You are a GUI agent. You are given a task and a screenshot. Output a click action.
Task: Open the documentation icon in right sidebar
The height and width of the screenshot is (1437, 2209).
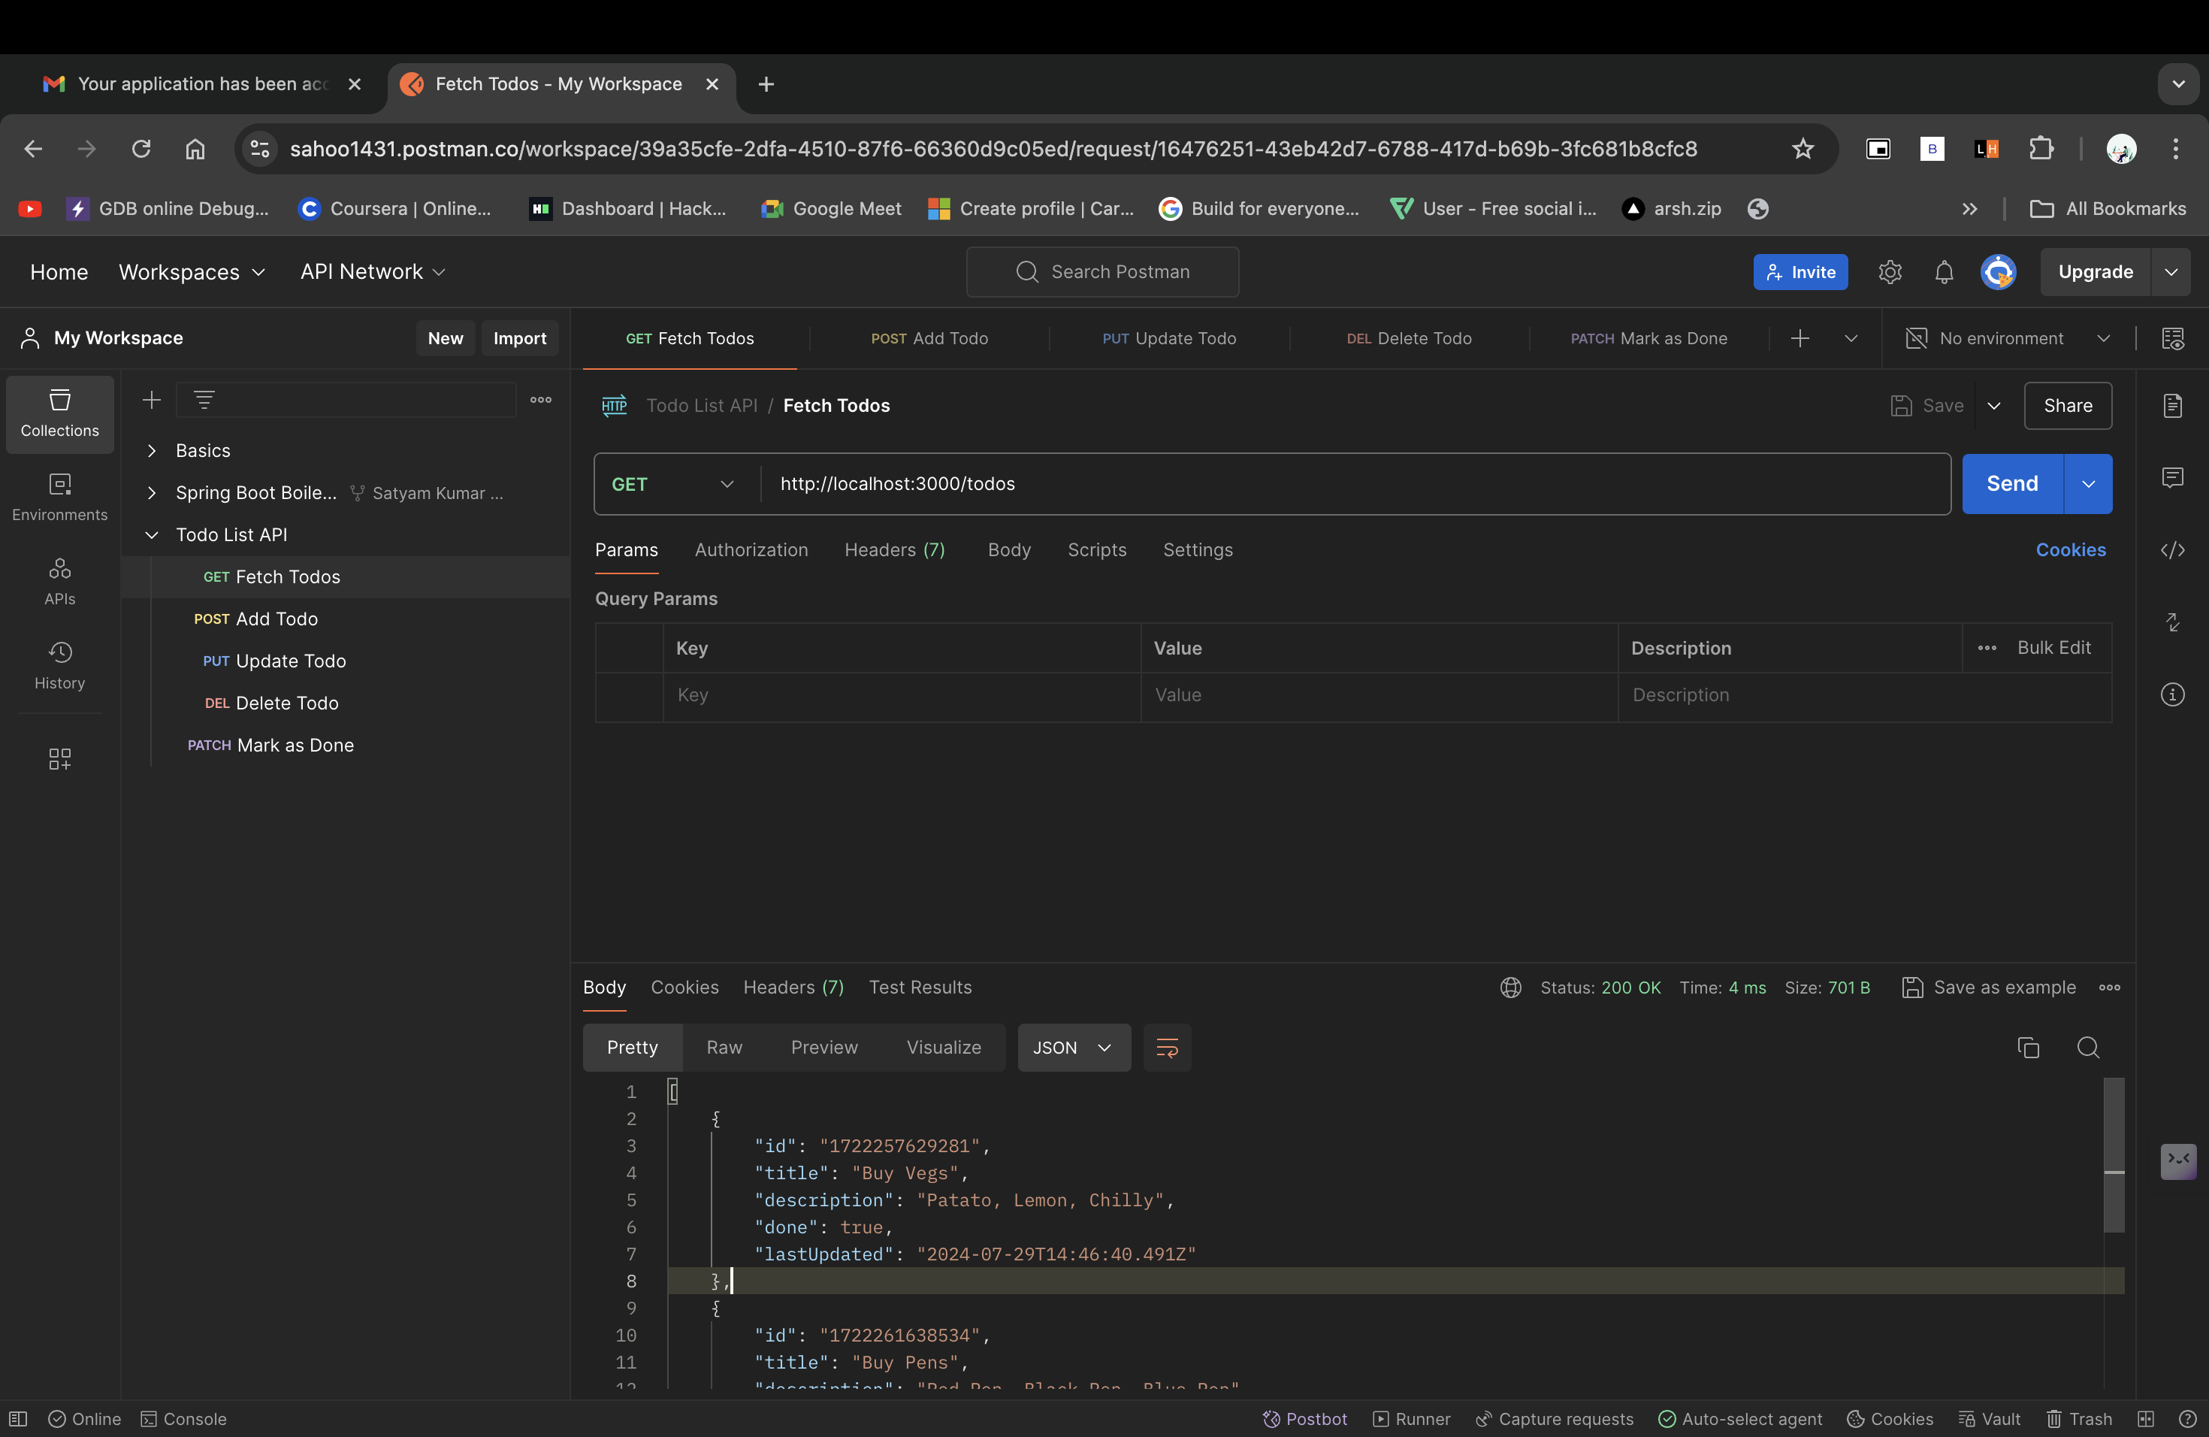(x=2172, y=405)
